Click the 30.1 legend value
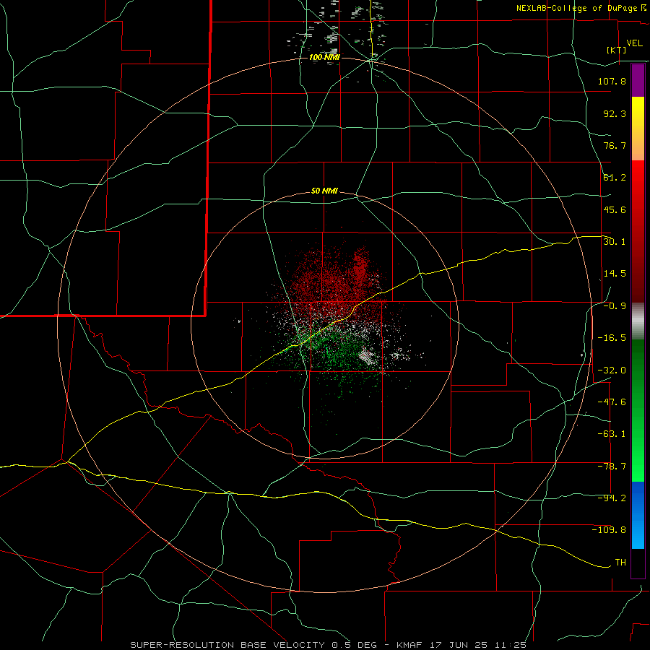 click(x=615, y=242)
